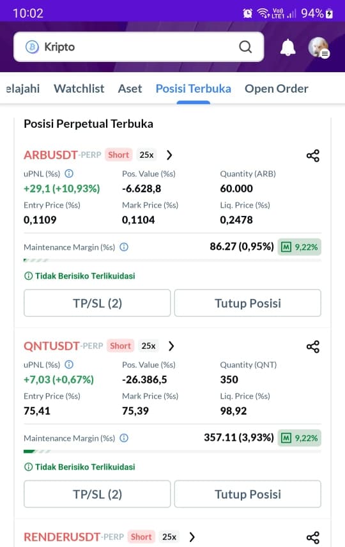The height and width of the screenshot is (547, 345).
Task: Expand ARBUSDT position details chevron
Action: (x=169, y=155)
